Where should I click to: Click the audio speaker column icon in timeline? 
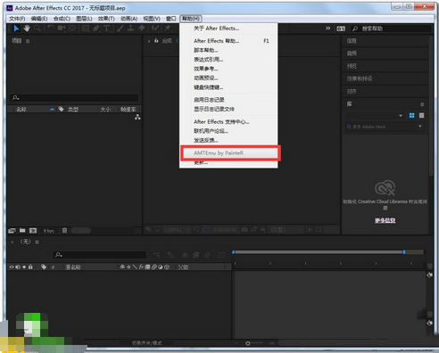[18, 267]
